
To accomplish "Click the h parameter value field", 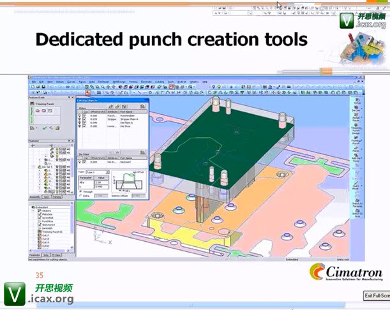I will [x=101, y=186].
